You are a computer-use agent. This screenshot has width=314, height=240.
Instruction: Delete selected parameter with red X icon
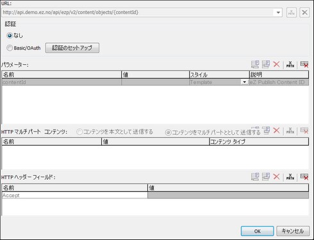(277, 64)
